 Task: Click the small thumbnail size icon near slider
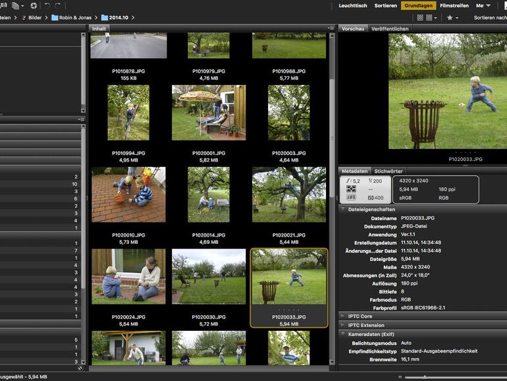tap(400, 377)
